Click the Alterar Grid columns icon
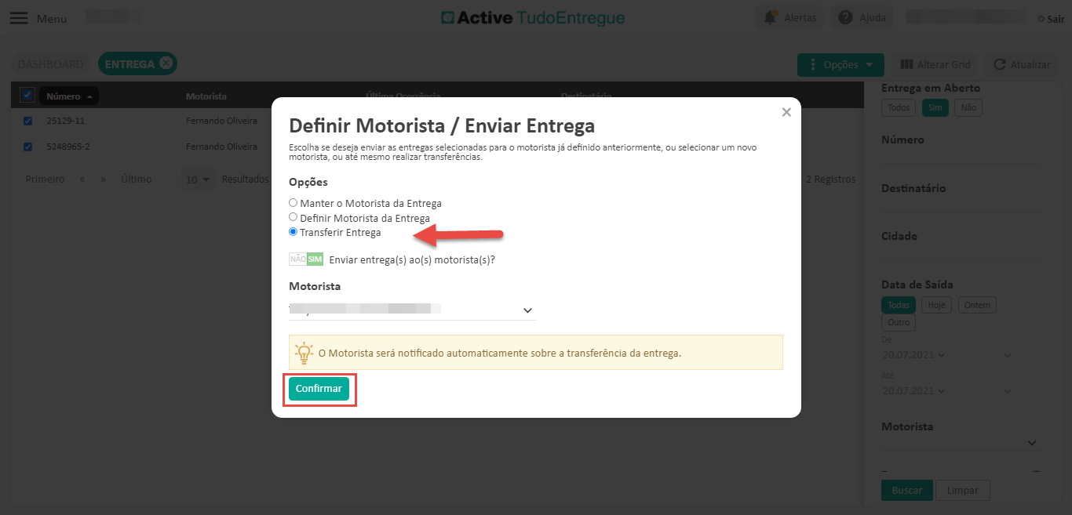1072x515 pixels. tap(906, 64)
